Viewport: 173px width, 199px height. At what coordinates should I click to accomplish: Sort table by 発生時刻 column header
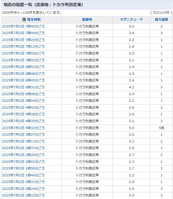pos(34,20)
